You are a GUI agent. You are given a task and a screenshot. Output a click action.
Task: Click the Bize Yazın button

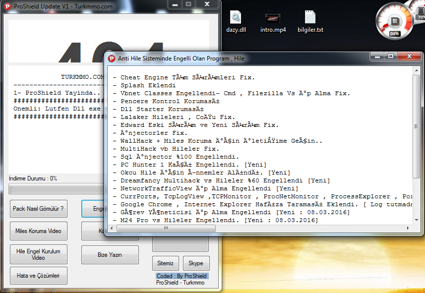pos(110,255)
